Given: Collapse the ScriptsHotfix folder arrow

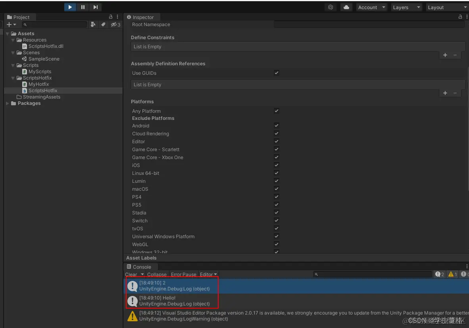Looking at the screenshot, I should click(x=13, y=78).
